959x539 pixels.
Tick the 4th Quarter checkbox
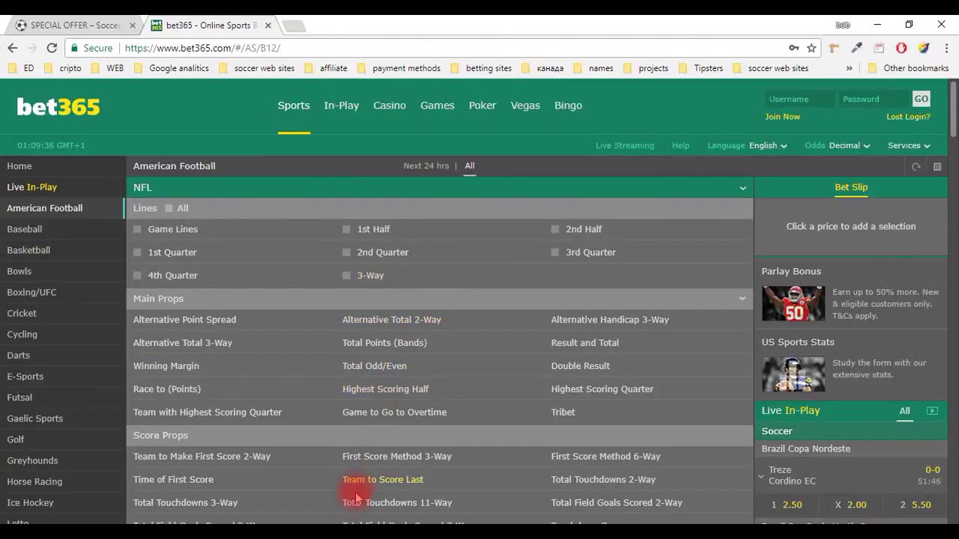pos(137,275)
